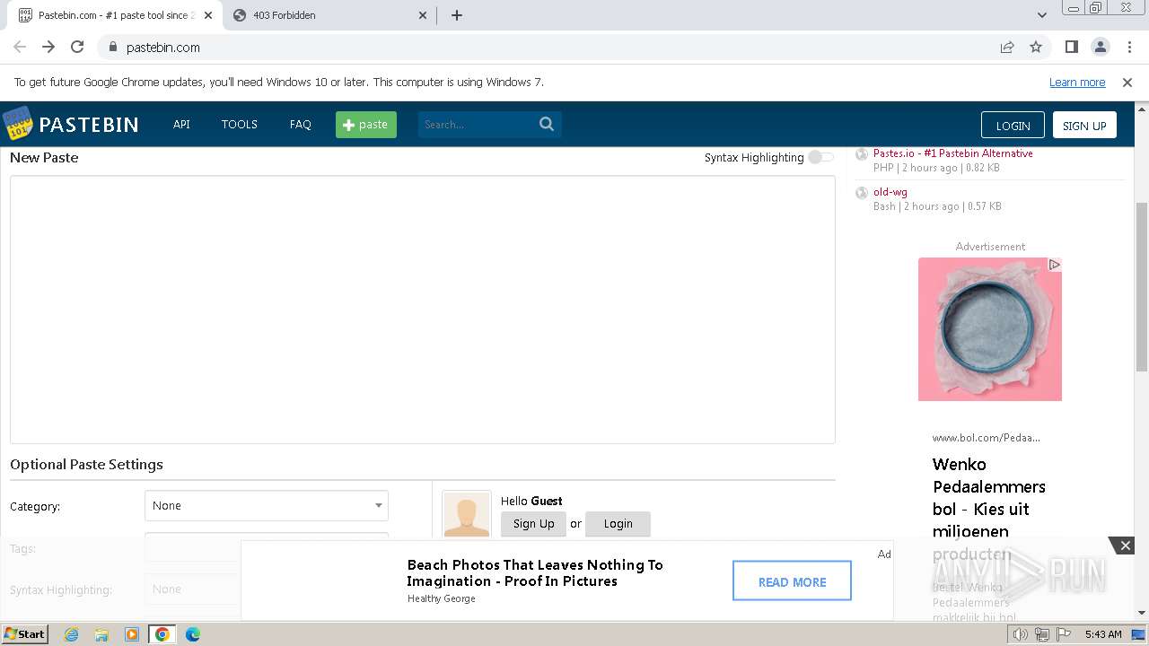This screenshot has height=646, width=1149.
Task: Share this page icon
Action: [1007, 47]
